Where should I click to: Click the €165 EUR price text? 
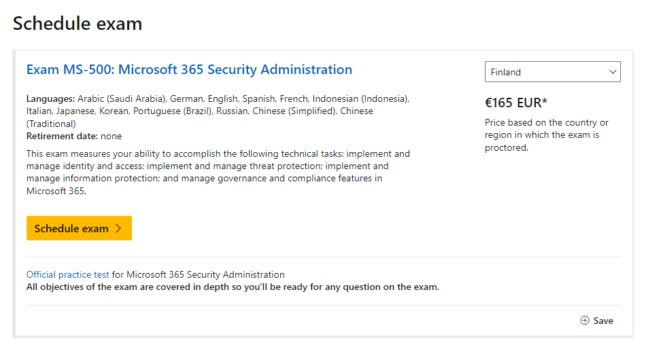(x=512, y=103)
